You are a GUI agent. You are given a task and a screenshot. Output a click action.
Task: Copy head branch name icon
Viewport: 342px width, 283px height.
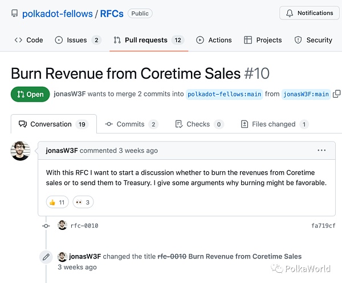click(336, 94)
